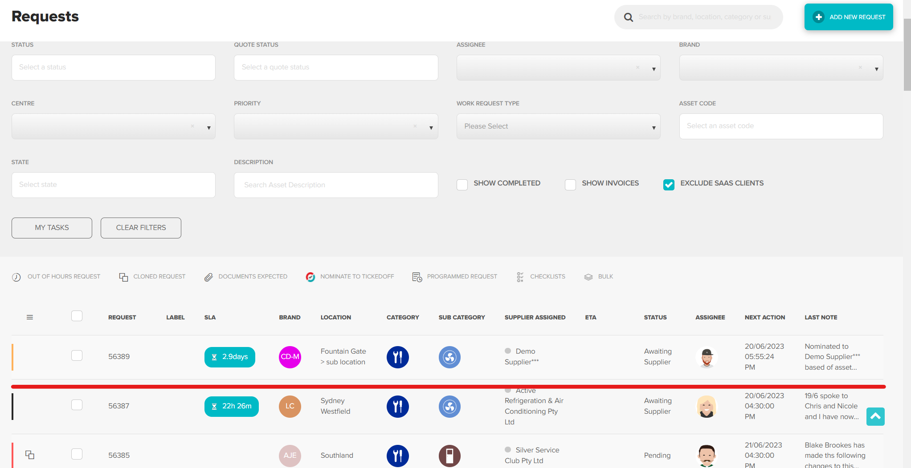The height and width of the screenshot is (468, 911).
Task: Click the fan sub category icon for request 56389
Action: point(450,357)
